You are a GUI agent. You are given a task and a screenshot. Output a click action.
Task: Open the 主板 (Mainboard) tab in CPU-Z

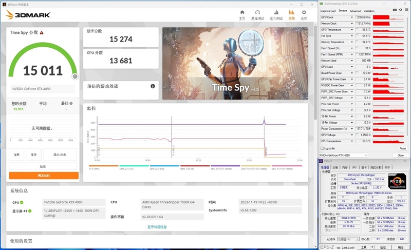[335, 167]
